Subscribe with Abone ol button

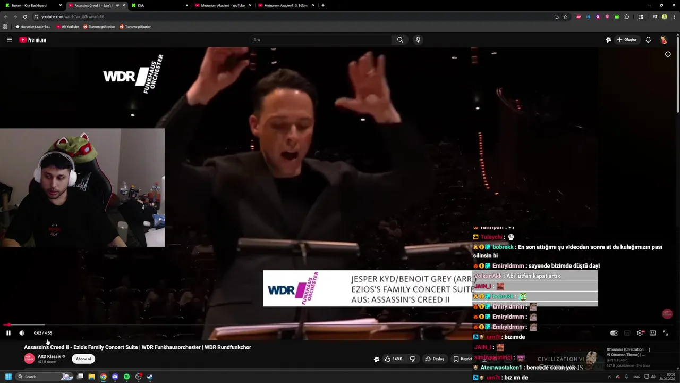click(83, 359)
